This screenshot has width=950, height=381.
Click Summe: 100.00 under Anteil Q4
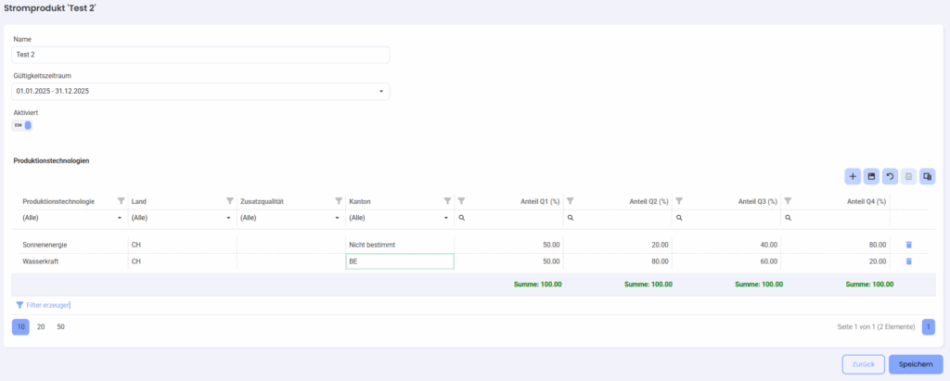point(870,284)
